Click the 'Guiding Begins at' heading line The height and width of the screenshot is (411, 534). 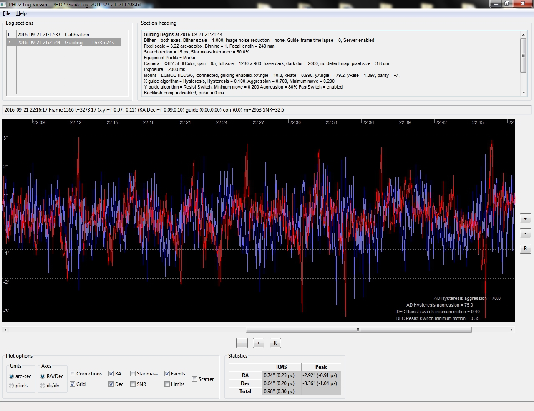(183, 34)
